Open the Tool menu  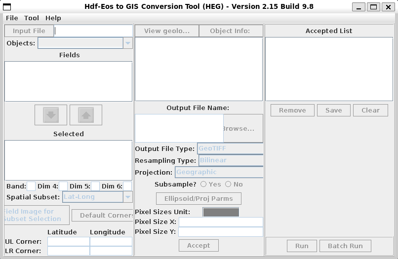point(32,18)
